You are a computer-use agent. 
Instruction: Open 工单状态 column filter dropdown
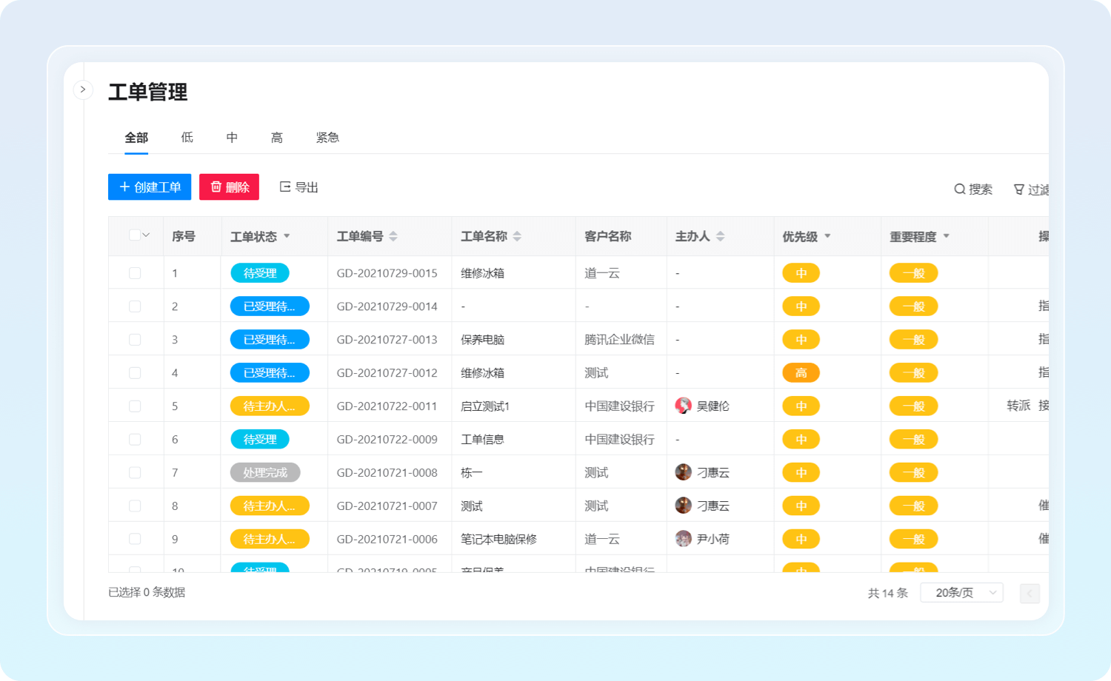287,236
